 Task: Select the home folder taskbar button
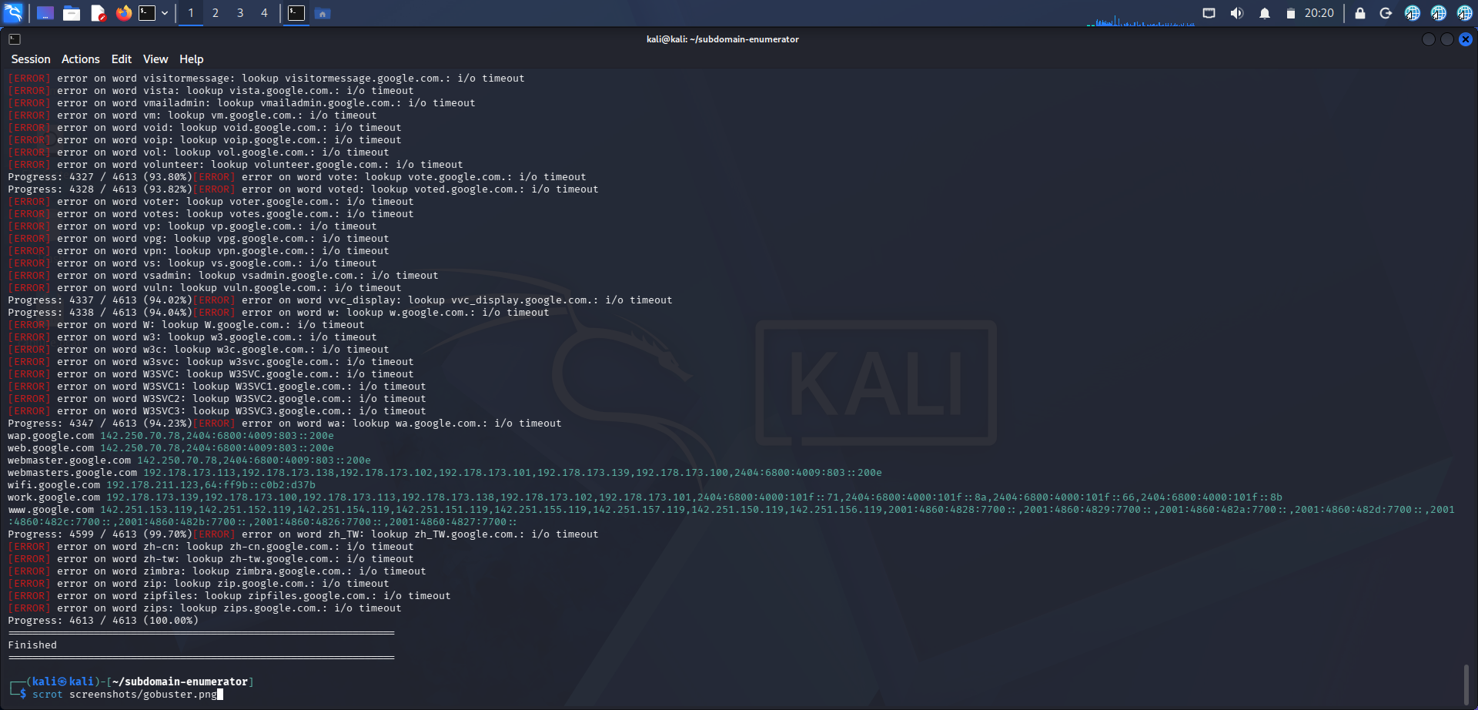tap(323, 13)
